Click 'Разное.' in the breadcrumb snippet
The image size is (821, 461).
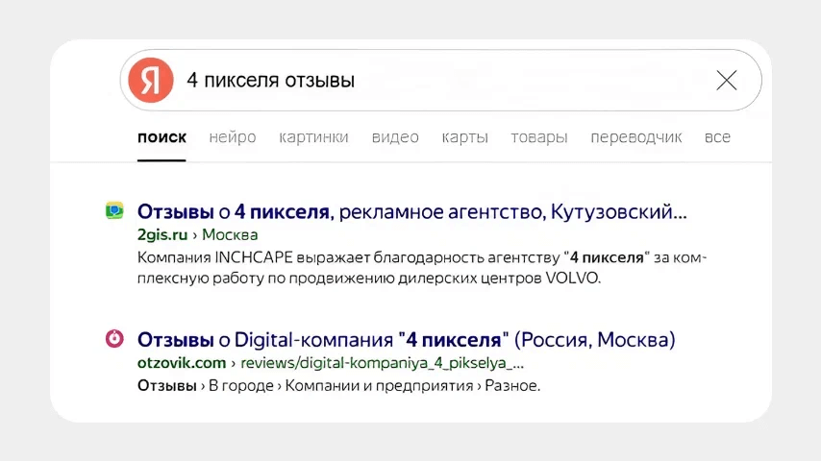(x=512, y=386)
